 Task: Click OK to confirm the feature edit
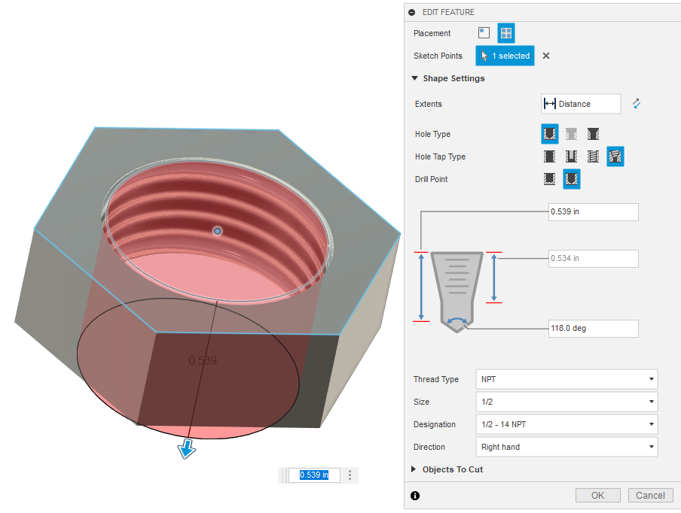597,495
